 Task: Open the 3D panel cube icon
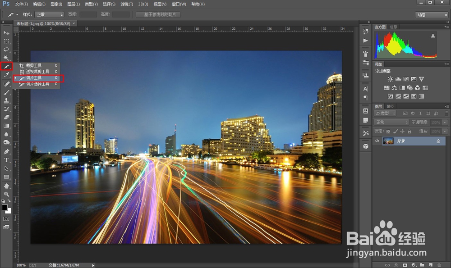point(366,146)
